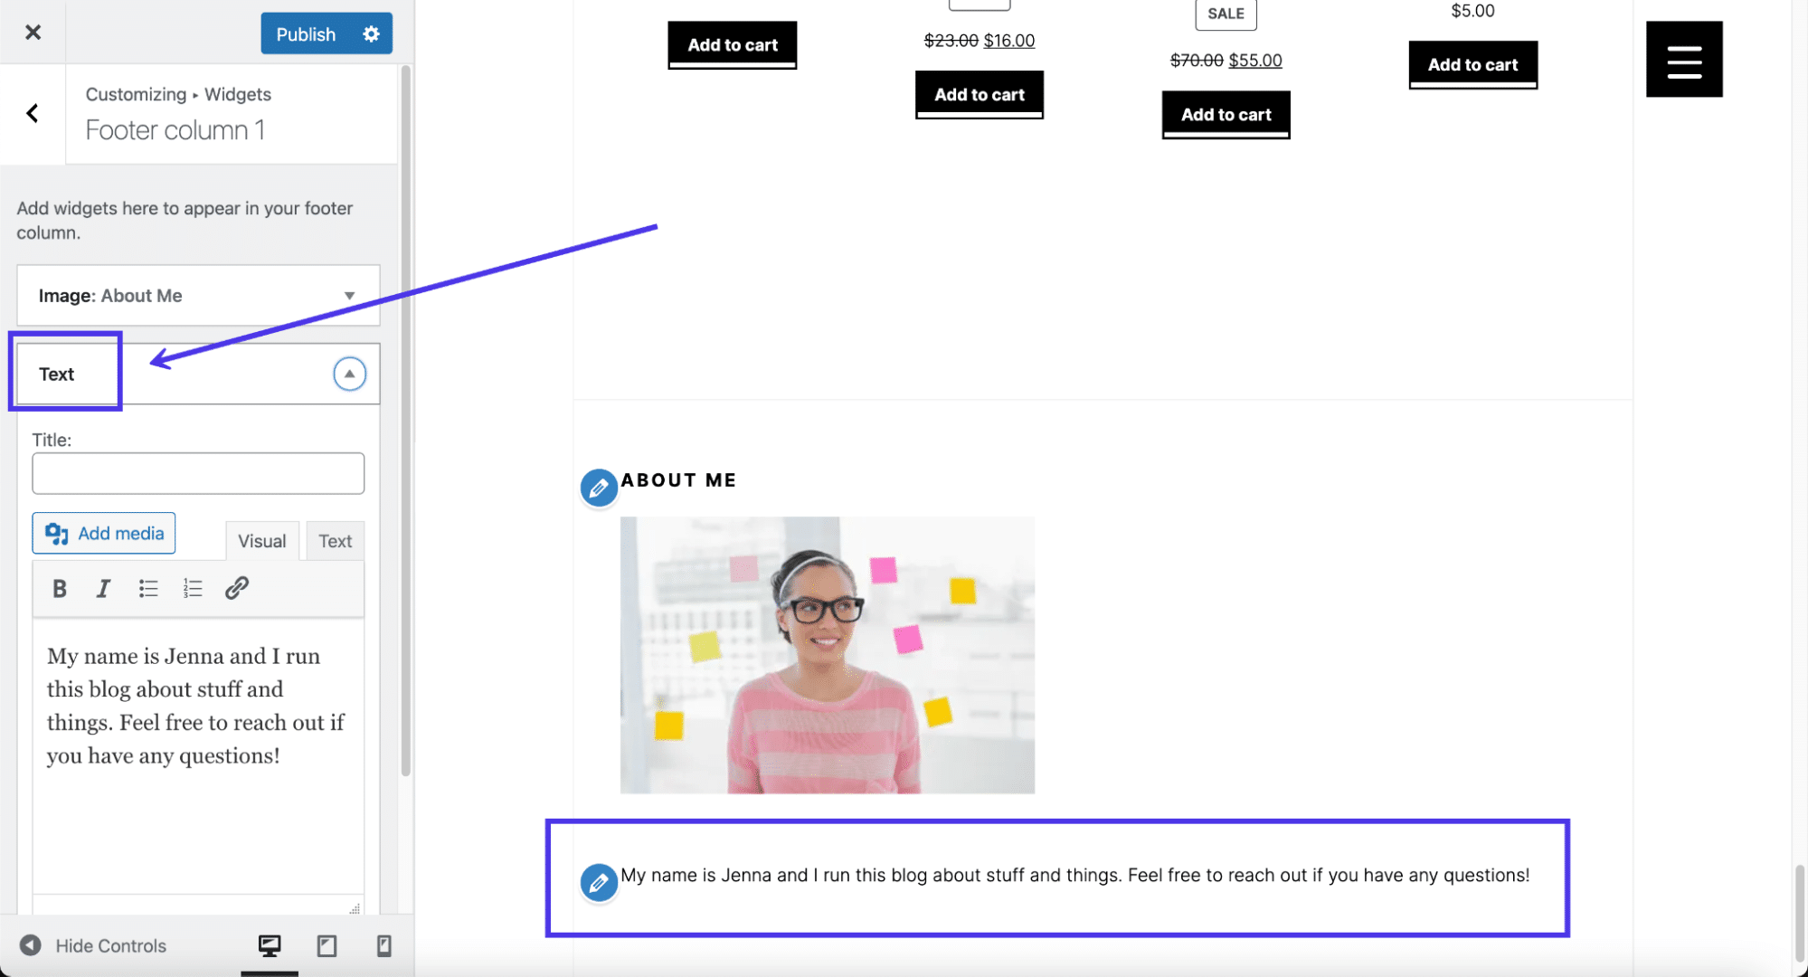Click the Unordered list icon
Screen dimensions: 1808x977
pyautogui.click(x=147, y=588)
